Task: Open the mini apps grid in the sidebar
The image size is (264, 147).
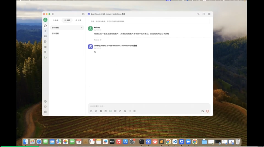Action: point(45,47)
